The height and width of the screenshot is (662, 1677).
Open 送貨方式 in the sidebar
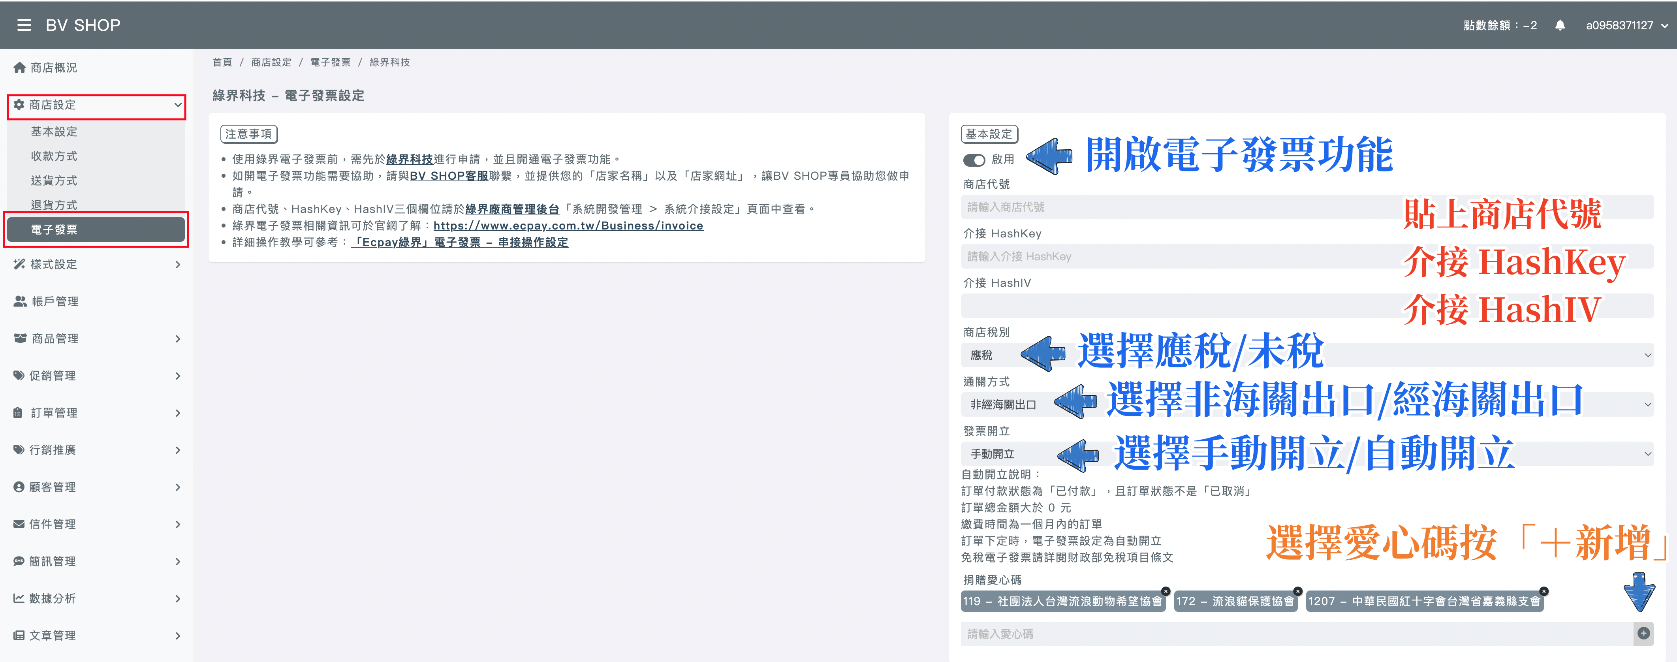pyautogui.click(x=96, y=180)
